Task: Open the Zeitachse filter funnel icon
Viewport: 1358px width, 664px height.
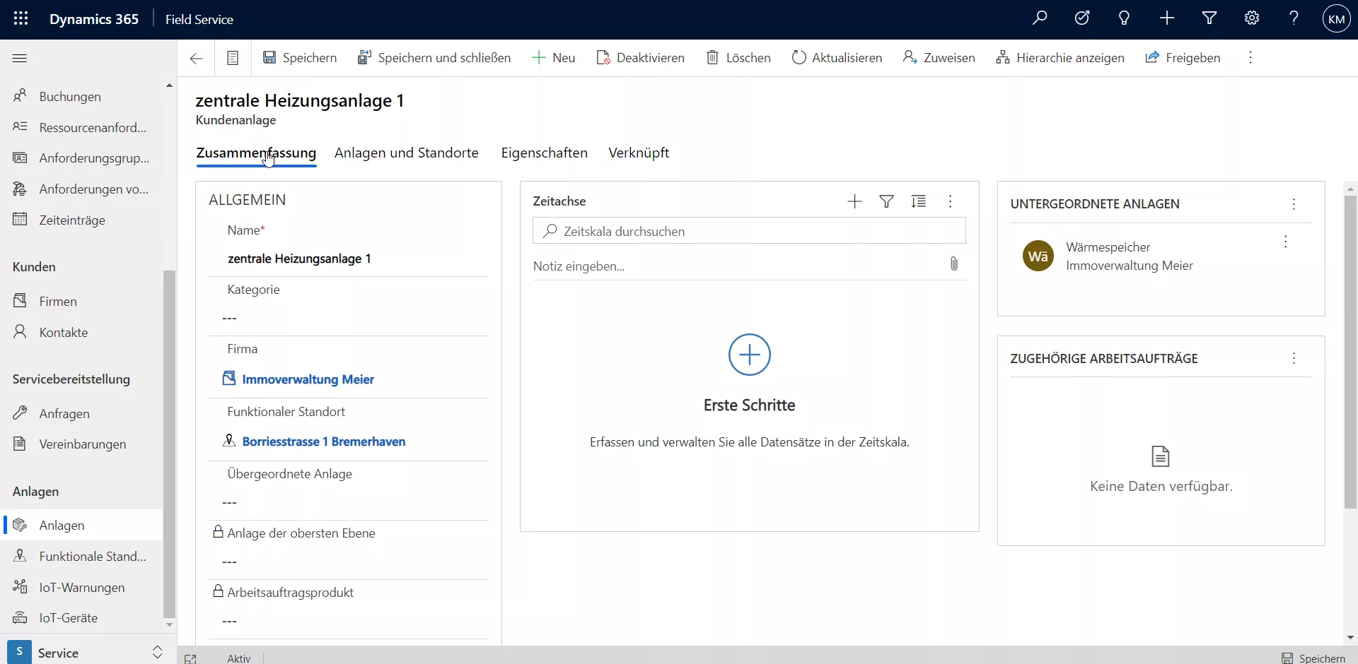Action: 886,202
